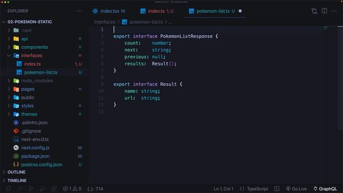Select pokemon-list.ts in the file tree
The height and width of the screenshot is (193, 343).
click(x=41, y=72)
